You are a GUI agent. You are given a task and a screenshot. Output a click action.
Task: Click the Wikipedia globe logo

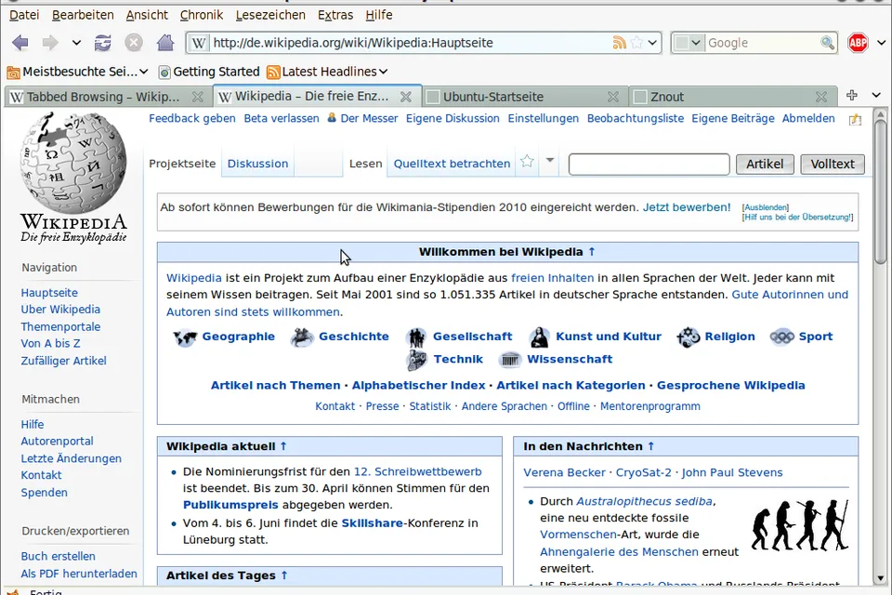tap(72, 163)
